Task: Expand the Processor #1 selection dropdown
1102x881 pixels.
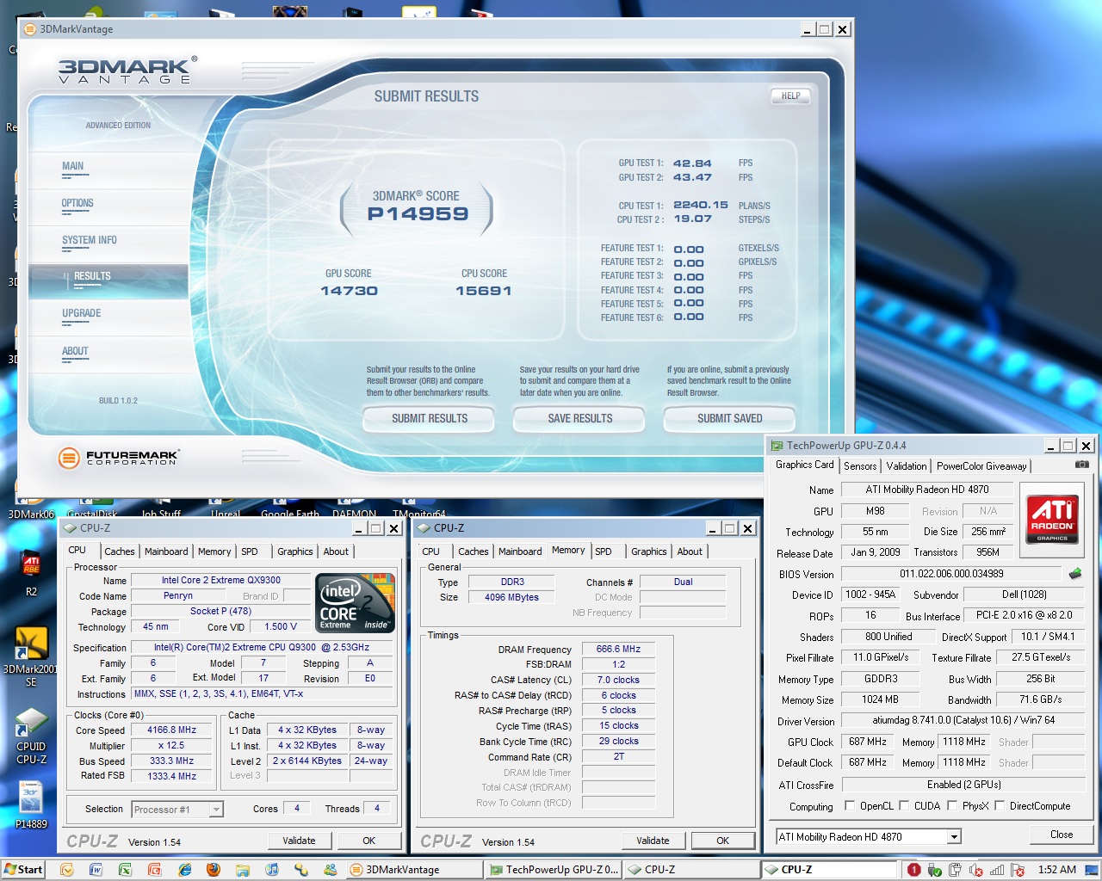Action: pyautogui.click(x=216, y=810)
